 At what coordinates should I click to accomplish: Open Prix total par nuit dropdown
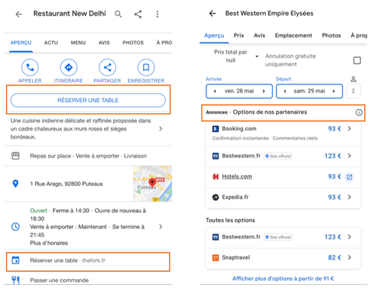tap(236, 56)
